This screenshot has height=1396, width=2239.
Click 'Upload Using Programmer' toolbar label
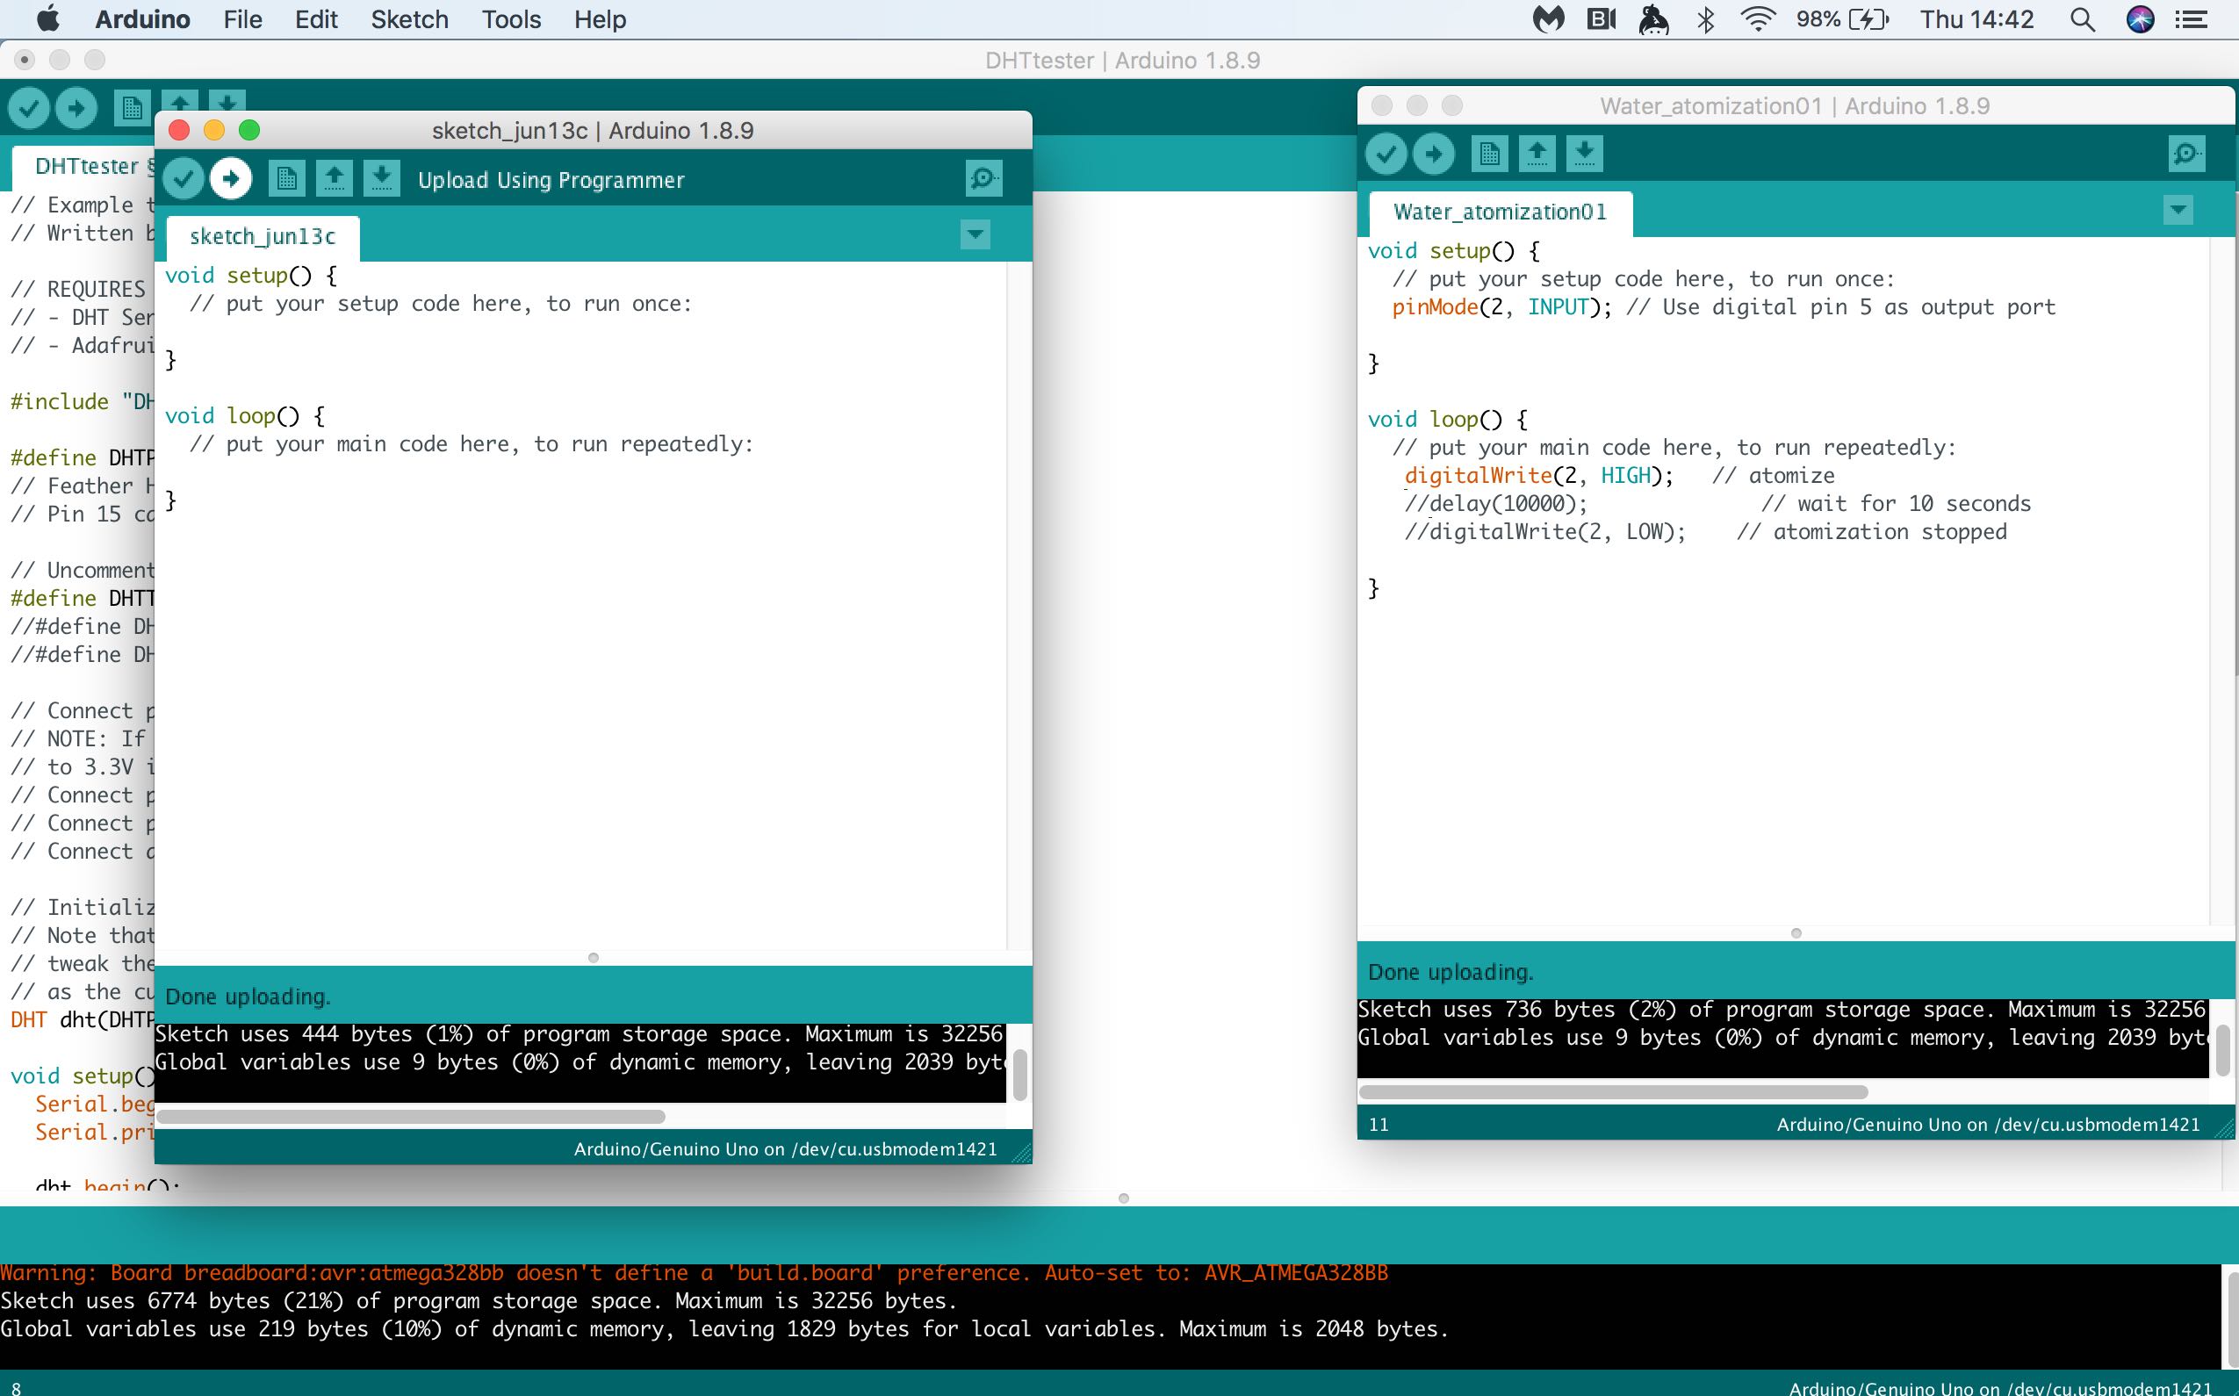[x=551, y=180]
